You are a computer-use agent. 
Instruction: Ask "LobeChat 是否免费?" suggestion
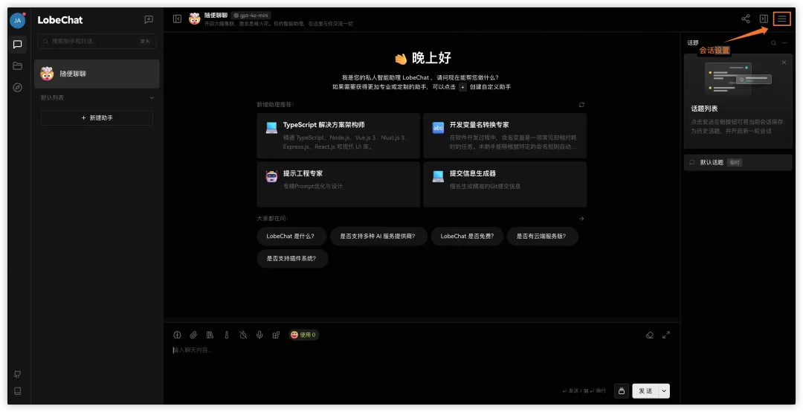(467, 236)
